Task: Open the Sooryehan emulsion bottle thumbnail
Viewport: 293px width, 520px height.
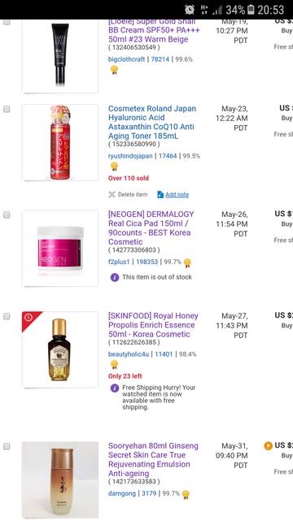Action: click(60, 480)
